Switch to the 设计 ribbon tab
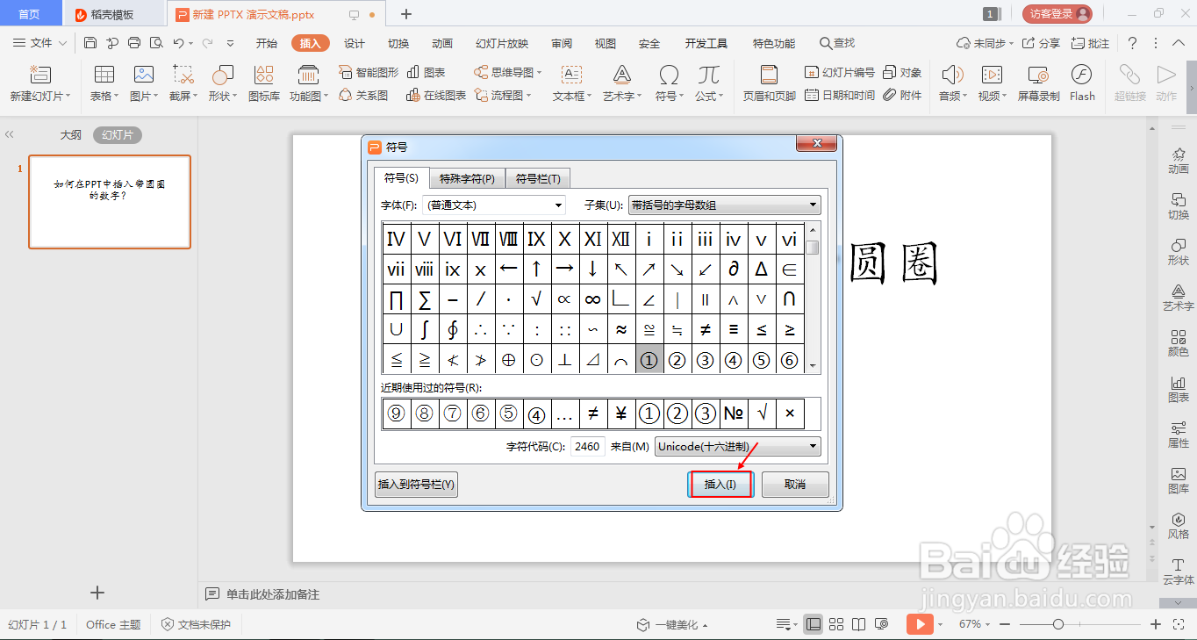Image resolution: width=1197 pixels, height=640 pixels. [x=355, y=42]
